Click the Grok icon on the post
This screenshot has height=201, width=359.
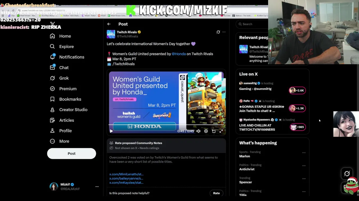(x=218, y=32)
